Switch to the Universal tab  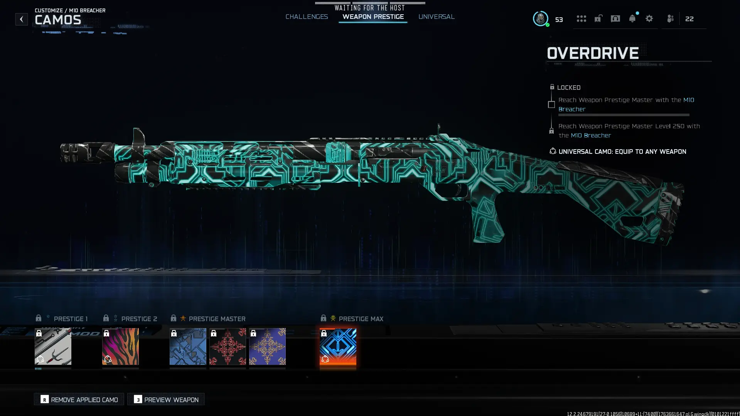pos(436,17)
